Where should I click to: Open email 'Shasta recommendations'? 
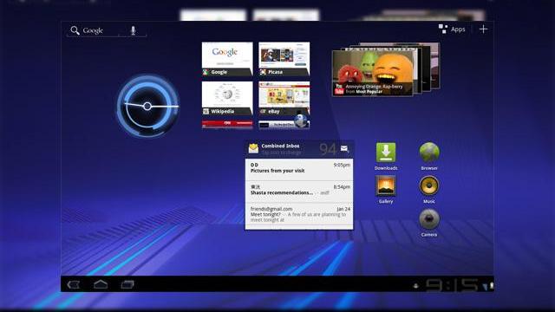point(299,192)
